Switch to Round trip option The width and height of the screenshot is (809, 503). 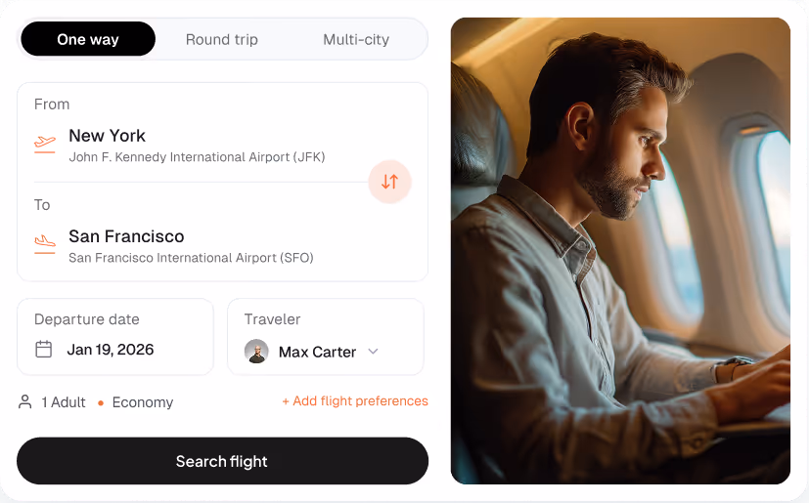[222, 39]
